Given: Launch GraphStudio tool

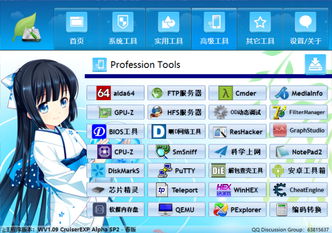Looking at the screenshot, I should click(298, 130).
